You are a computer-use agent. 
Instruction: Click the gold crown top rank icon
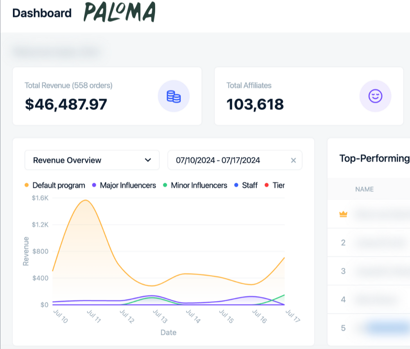click(343, 214)
